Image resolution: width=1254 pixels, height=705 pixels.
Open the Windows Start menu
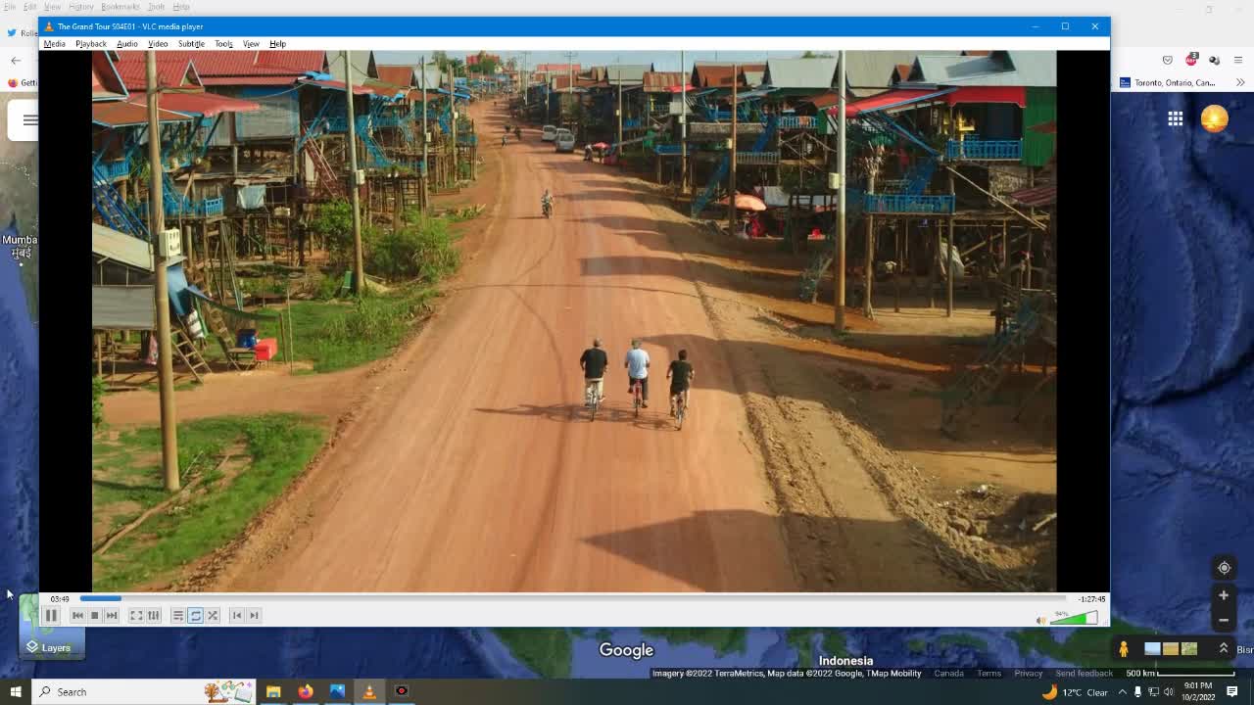[16, 692]
